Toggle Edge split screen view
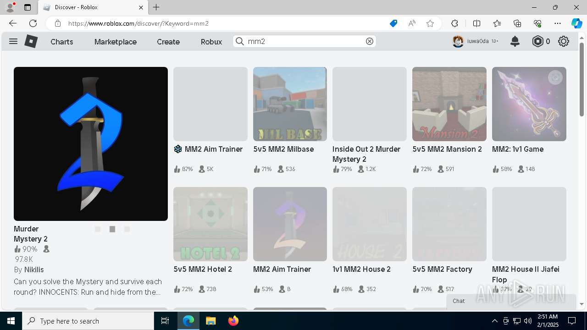 click(476, 23)
